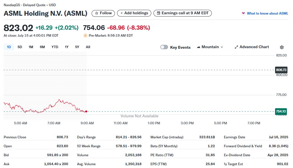Select the 1D time range tab
Viewport: 293px width, 168px height.
point(9,47)
